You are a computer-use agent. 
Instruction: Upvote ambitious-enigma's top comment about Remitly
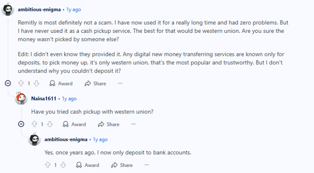click(21, 83)
